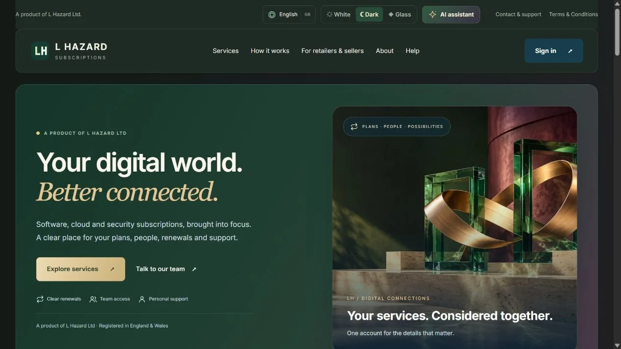This screenshot has width=621, height=349.
Task: Click the Personal support person icon
Action: pos(142,299)
